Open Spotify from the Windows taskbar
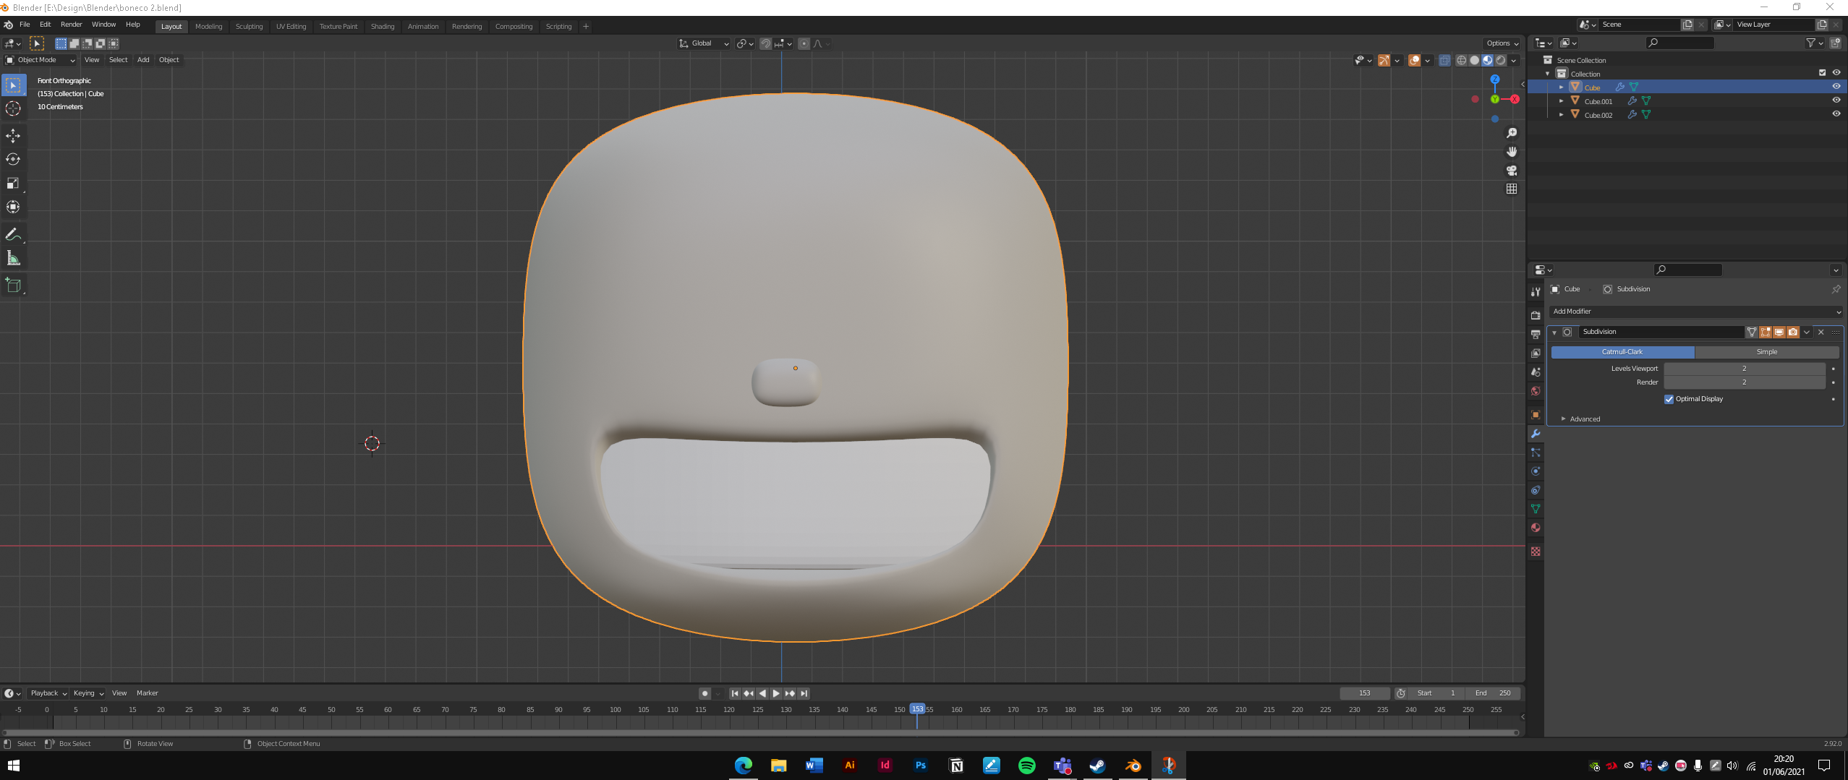This screenshot has width=1848, height=780. (x=1026, y=766)
